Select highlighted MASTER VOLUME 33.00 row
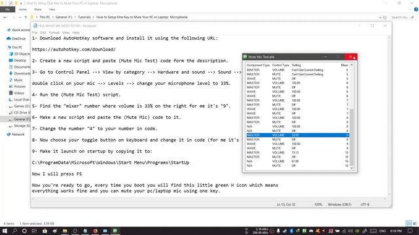The height and width of the screenshot is (235, 419). click(x=297, y=135)
